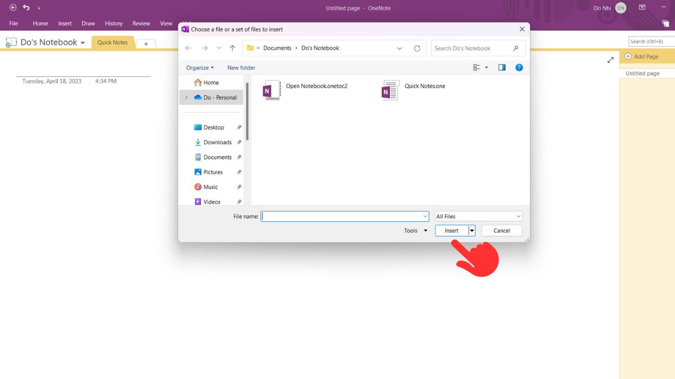Open the Organize dropdown menu
The image size is (675, 379).
[200, 67]
